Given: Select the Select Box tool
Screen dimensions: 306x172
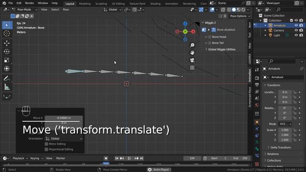Looking at the screenshot, I should point(7,25).
